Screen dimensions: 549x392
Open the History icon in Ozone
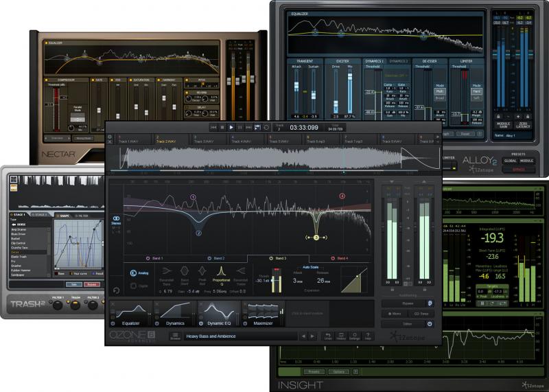click(x=341, y=336)
